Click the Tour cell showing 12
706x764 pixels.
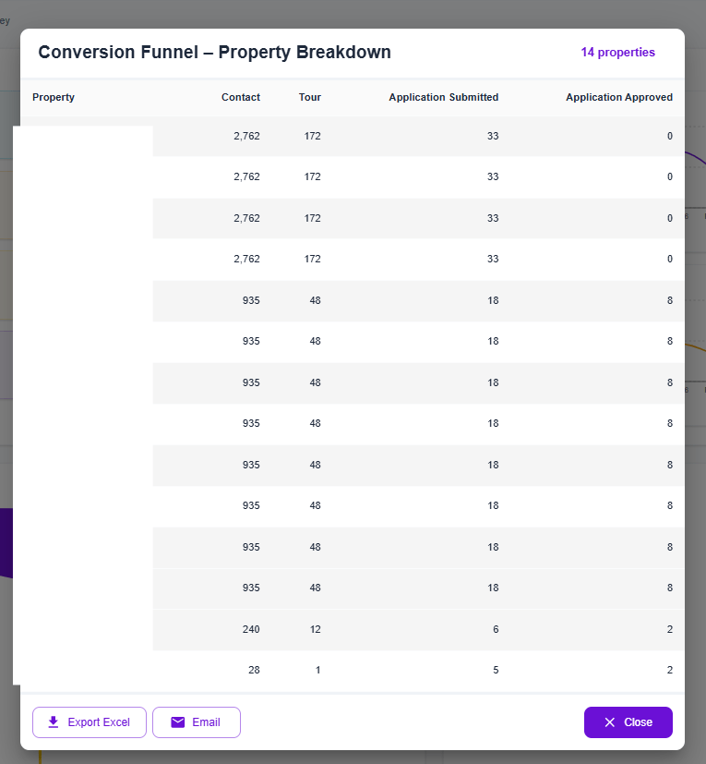[315, 629]
